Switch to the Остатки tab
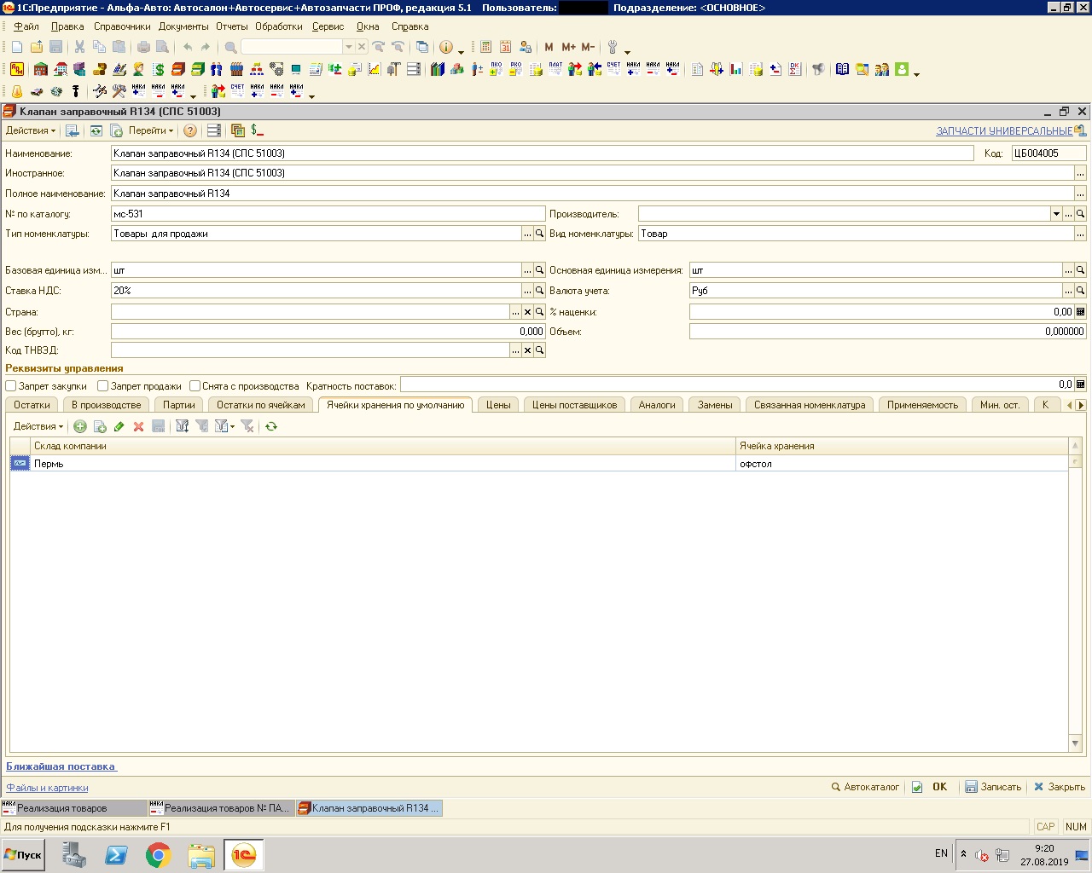 point(32,405)
